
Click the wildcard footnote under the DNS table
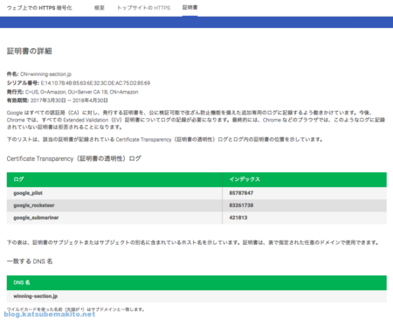click(x=76, y=310)
